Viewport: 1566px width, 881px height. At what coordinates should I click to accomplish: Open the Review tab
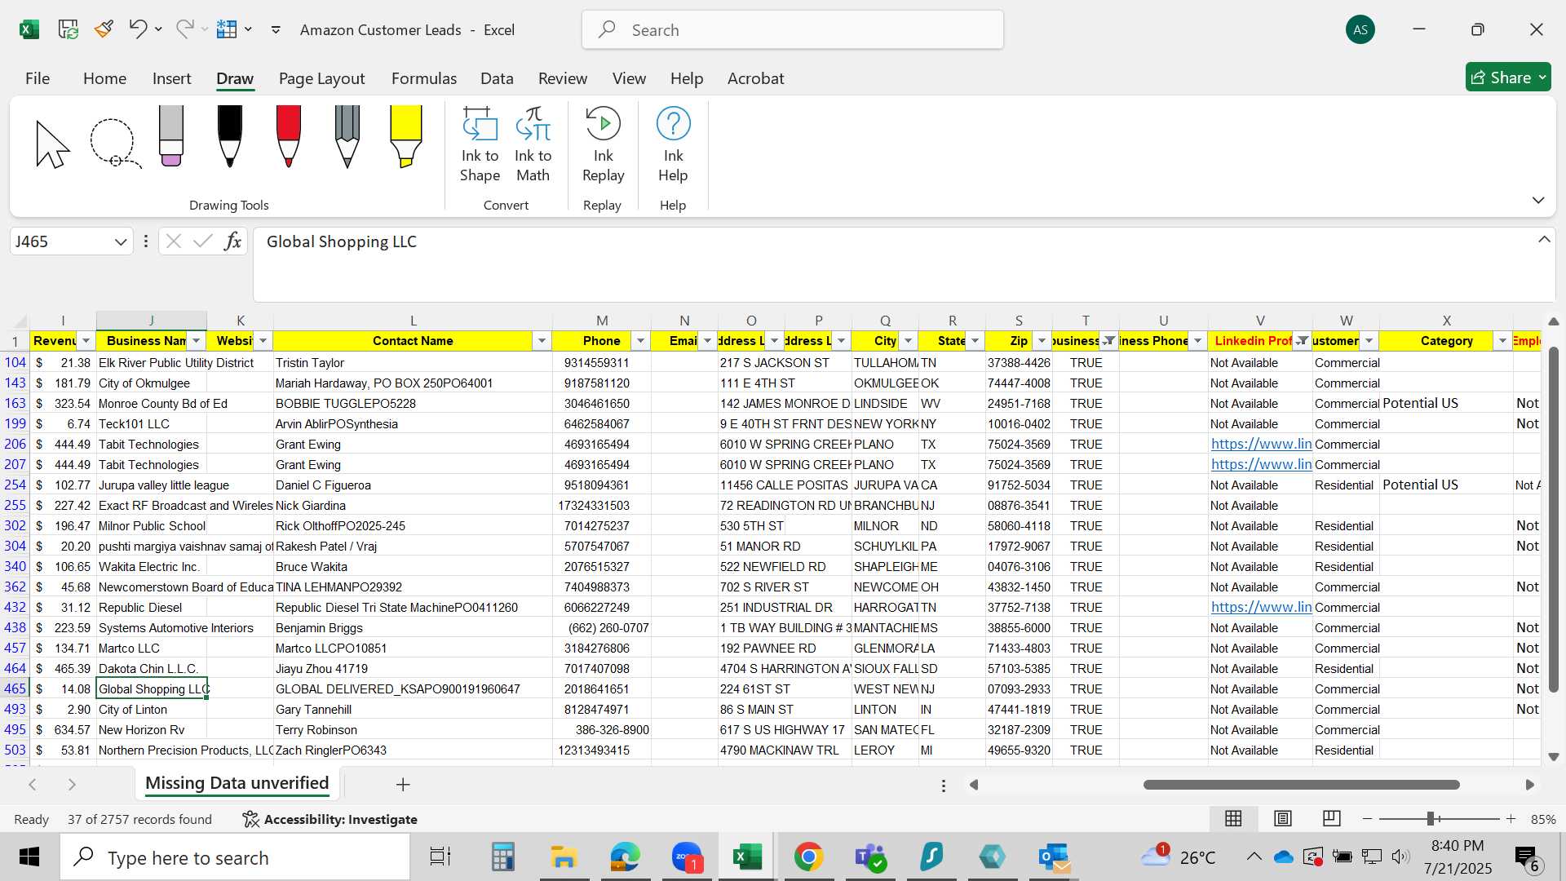pyautogui.click(x=562, y=78)
